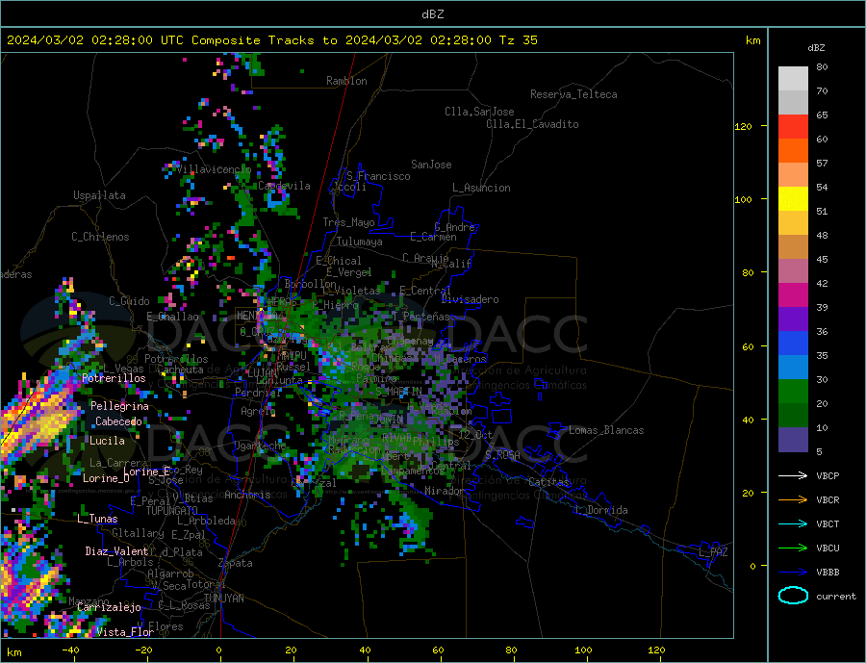Pick the bright green swatch in dBZ legend
866x663 pixels.
(x=793, y=392)
